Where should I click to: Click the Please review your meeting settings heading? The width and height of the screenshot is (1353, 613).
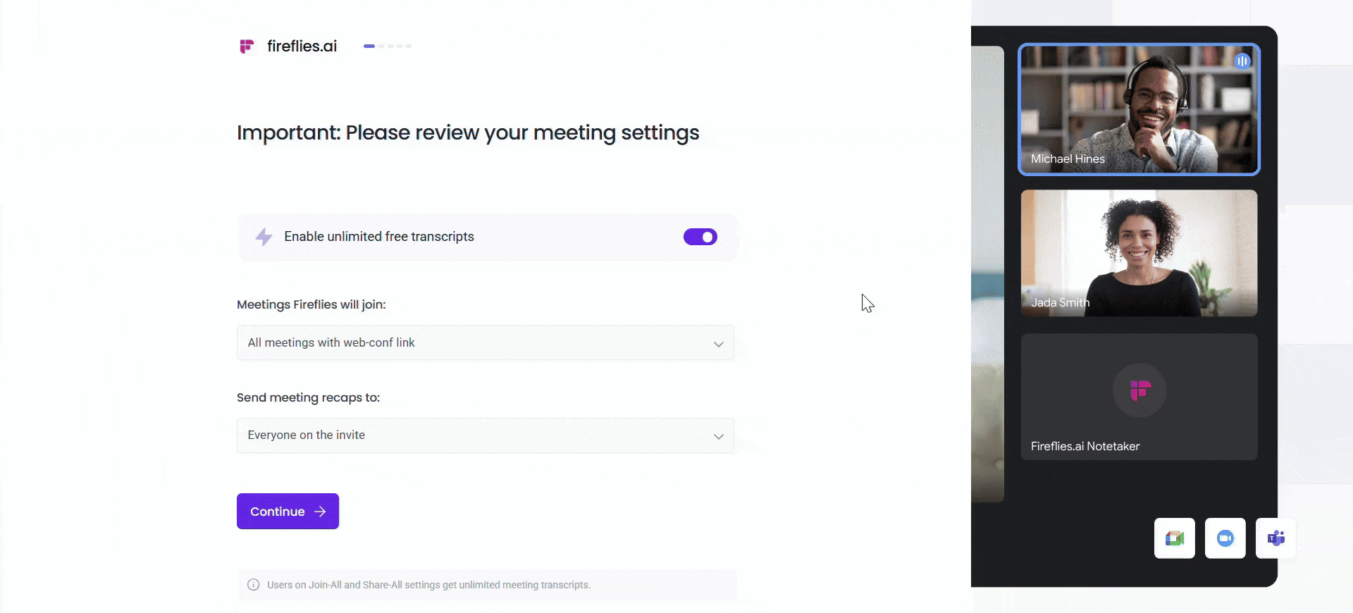(x=468, y=132)
